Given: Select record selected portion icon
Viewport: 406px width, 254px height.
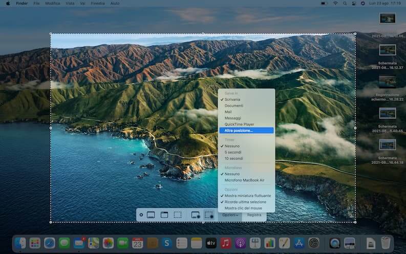Looking at the screenshot, I should pos(209,215).
